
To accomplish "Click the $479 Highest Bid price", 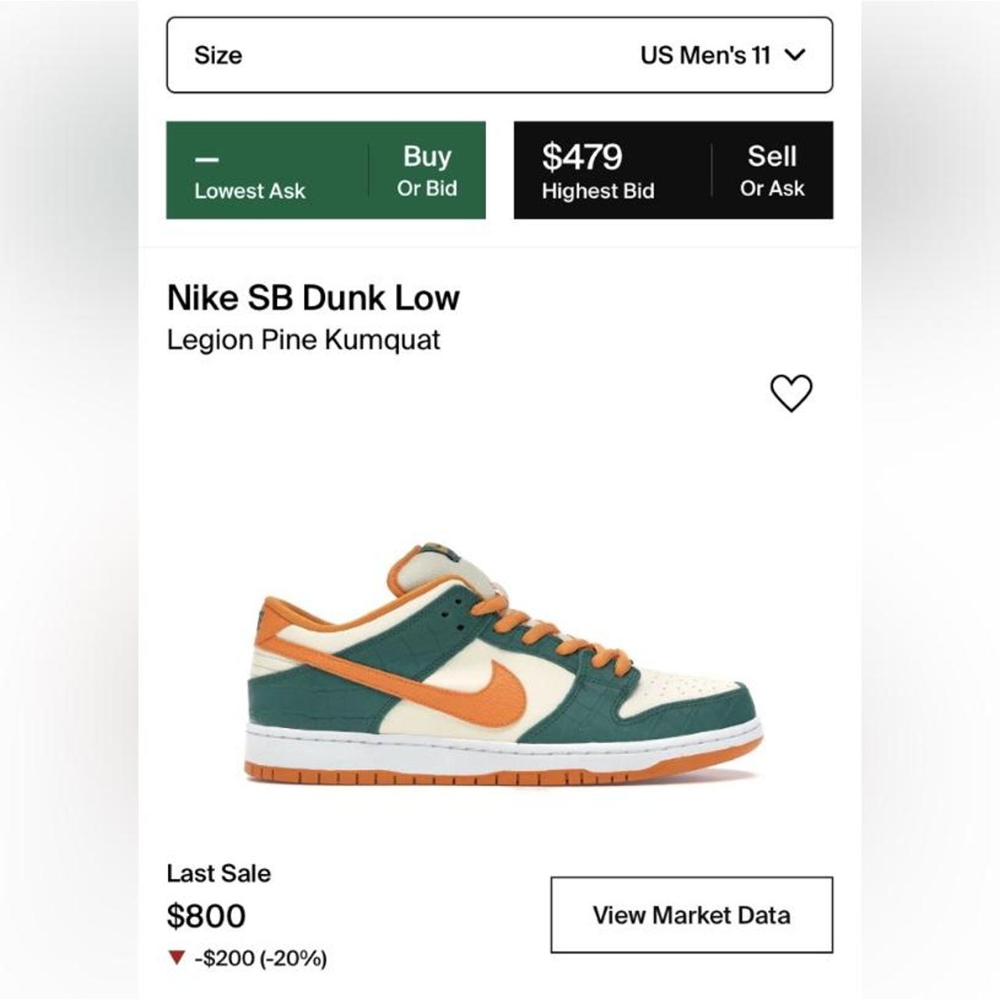I will tap(582, 156).
